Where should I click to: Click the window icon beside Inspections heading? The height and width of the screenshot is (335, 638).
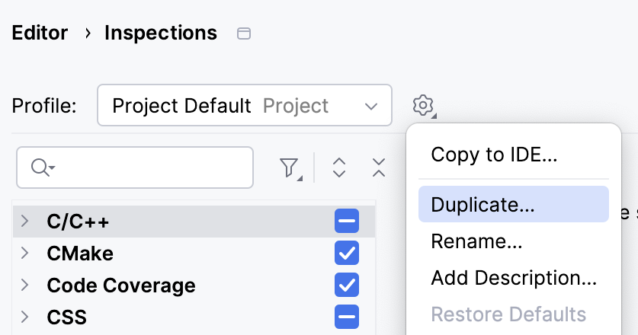tap(244, 33)
